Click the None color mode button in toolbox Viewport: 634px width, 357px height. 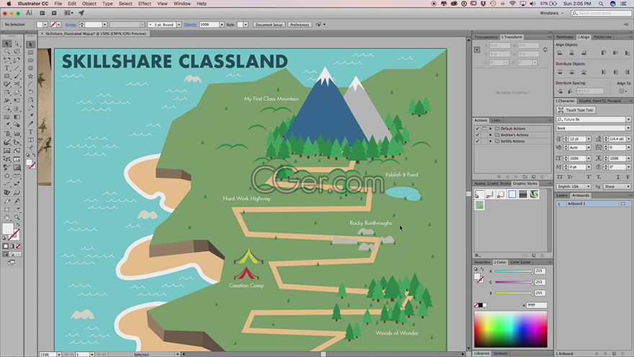pyautogui.click(x=18, y=246)
